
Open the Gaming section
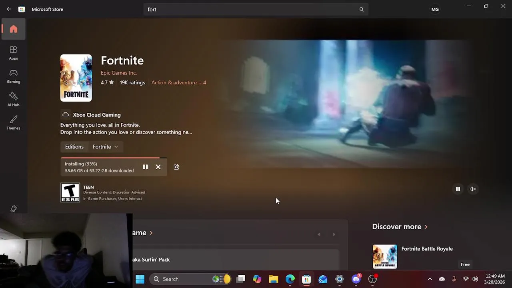tap(14, 76)
